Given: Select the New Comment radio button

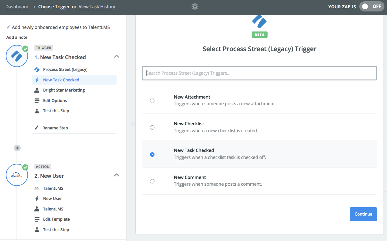Looking at the screenshot, I should click(x=152, y=181).
